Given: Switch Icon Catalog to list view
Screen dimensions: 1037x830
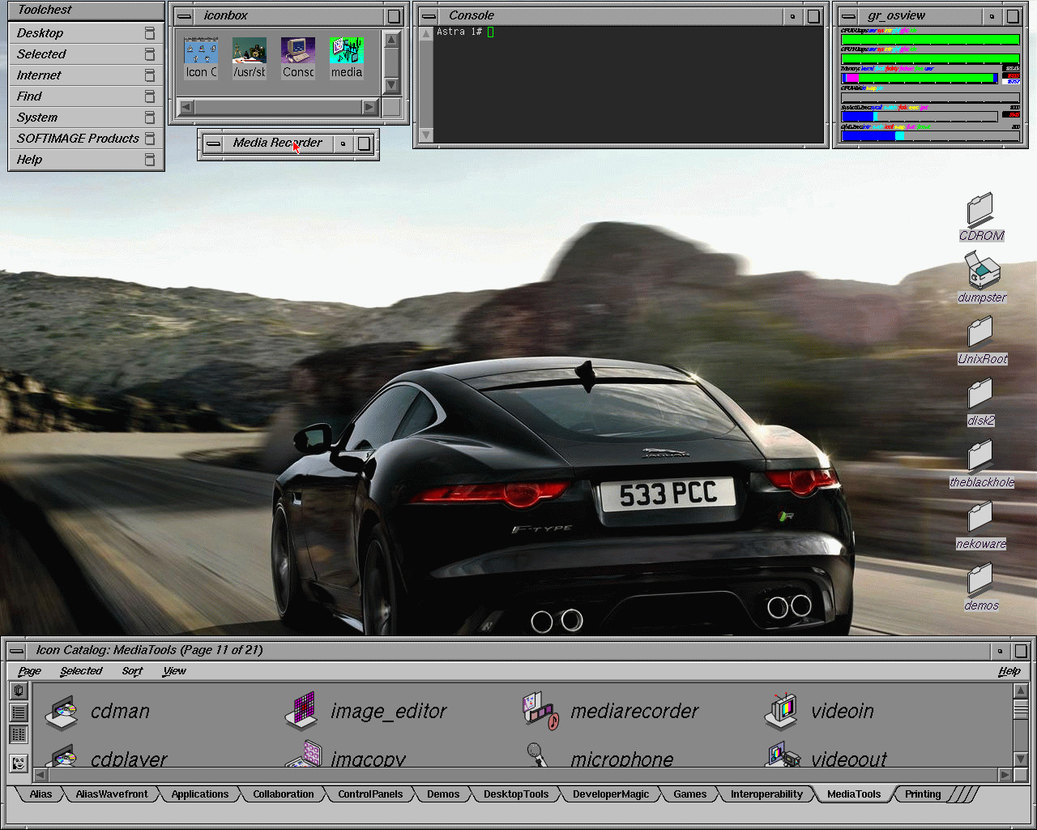Looking at the screenshot, I should (19, 712).
